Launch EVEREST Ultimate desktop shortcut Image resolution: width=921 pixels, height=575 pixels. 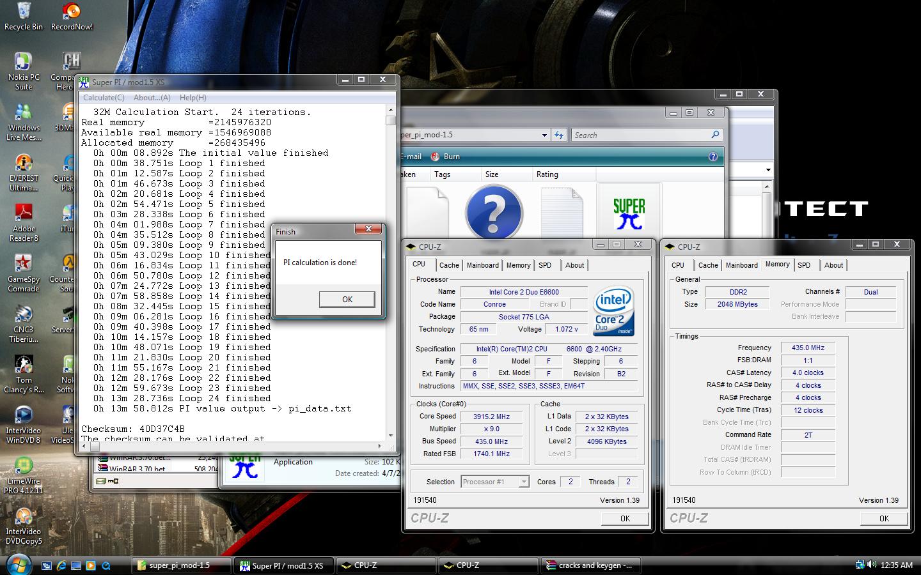coord(24,172)
